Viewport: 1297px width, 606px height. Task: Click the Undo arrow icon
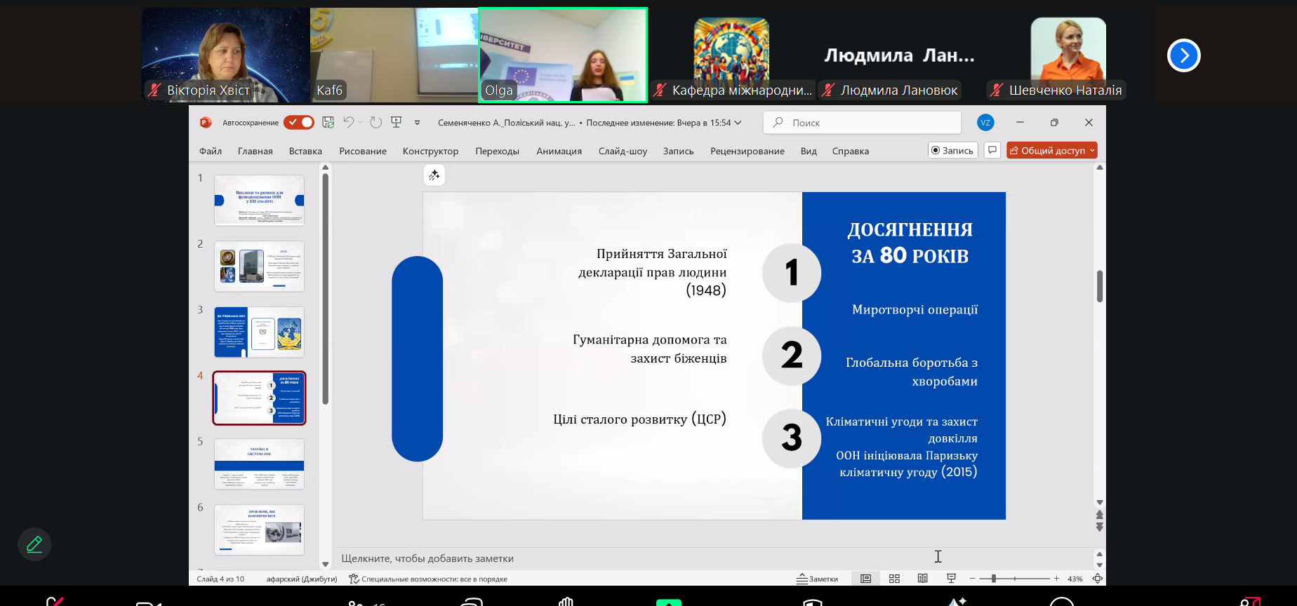coord(348,122)
